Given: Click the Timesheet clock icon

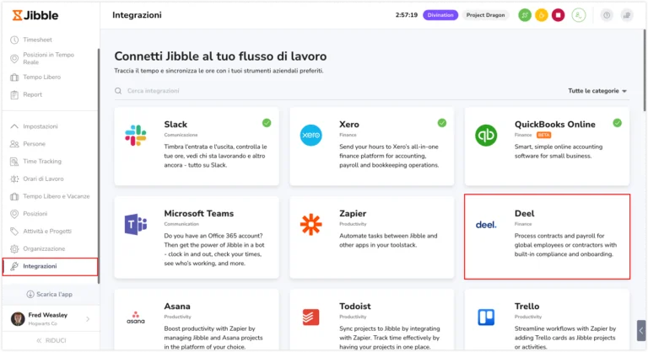Looking at the screenshot, I should (x=14, y=40).
